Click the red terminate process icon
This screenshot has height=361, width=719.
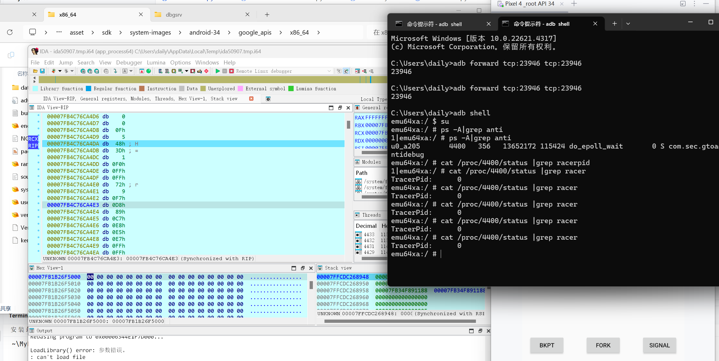tap(231, 71)
